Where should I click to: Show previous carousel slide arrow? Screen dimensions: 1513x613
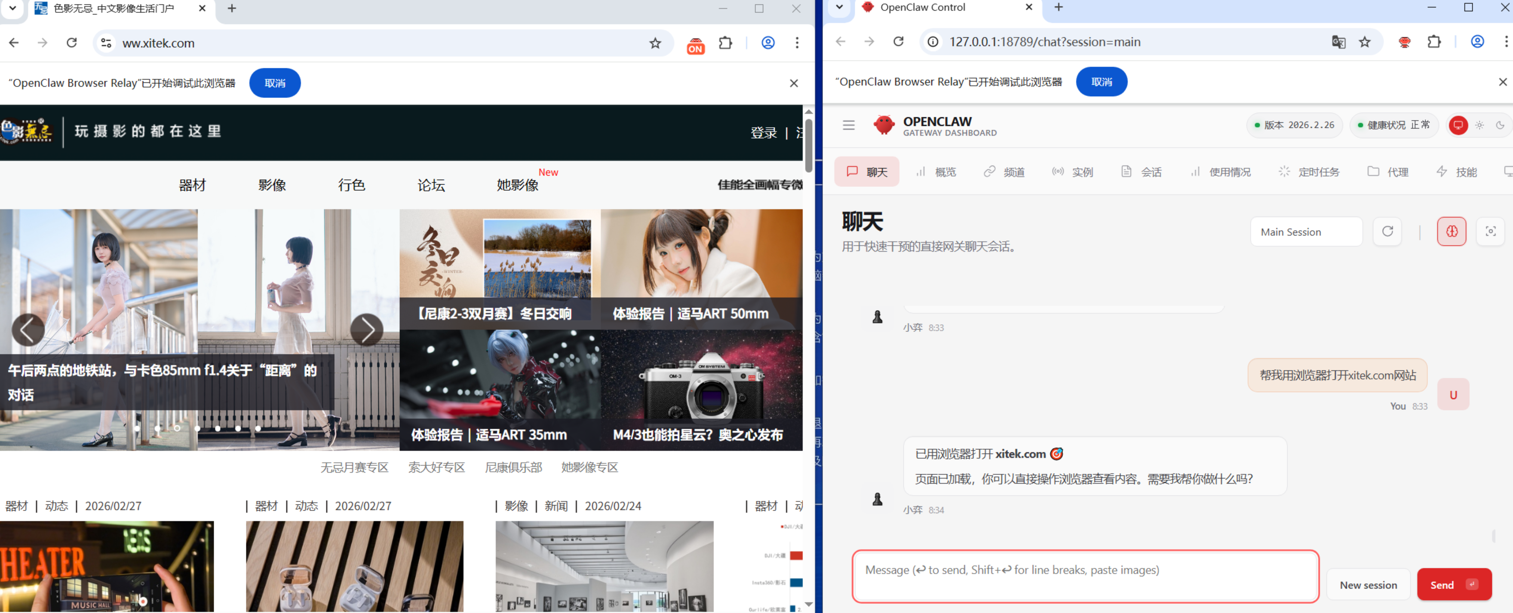click(28, 329)
